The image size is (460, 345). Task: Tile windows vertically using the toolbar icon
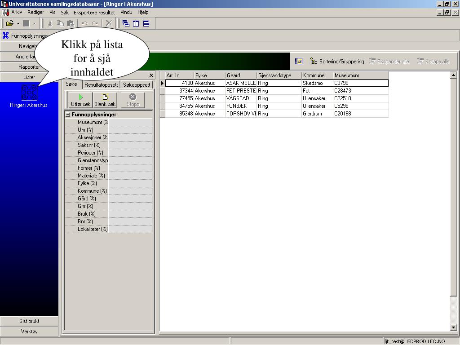click(136, 24)
